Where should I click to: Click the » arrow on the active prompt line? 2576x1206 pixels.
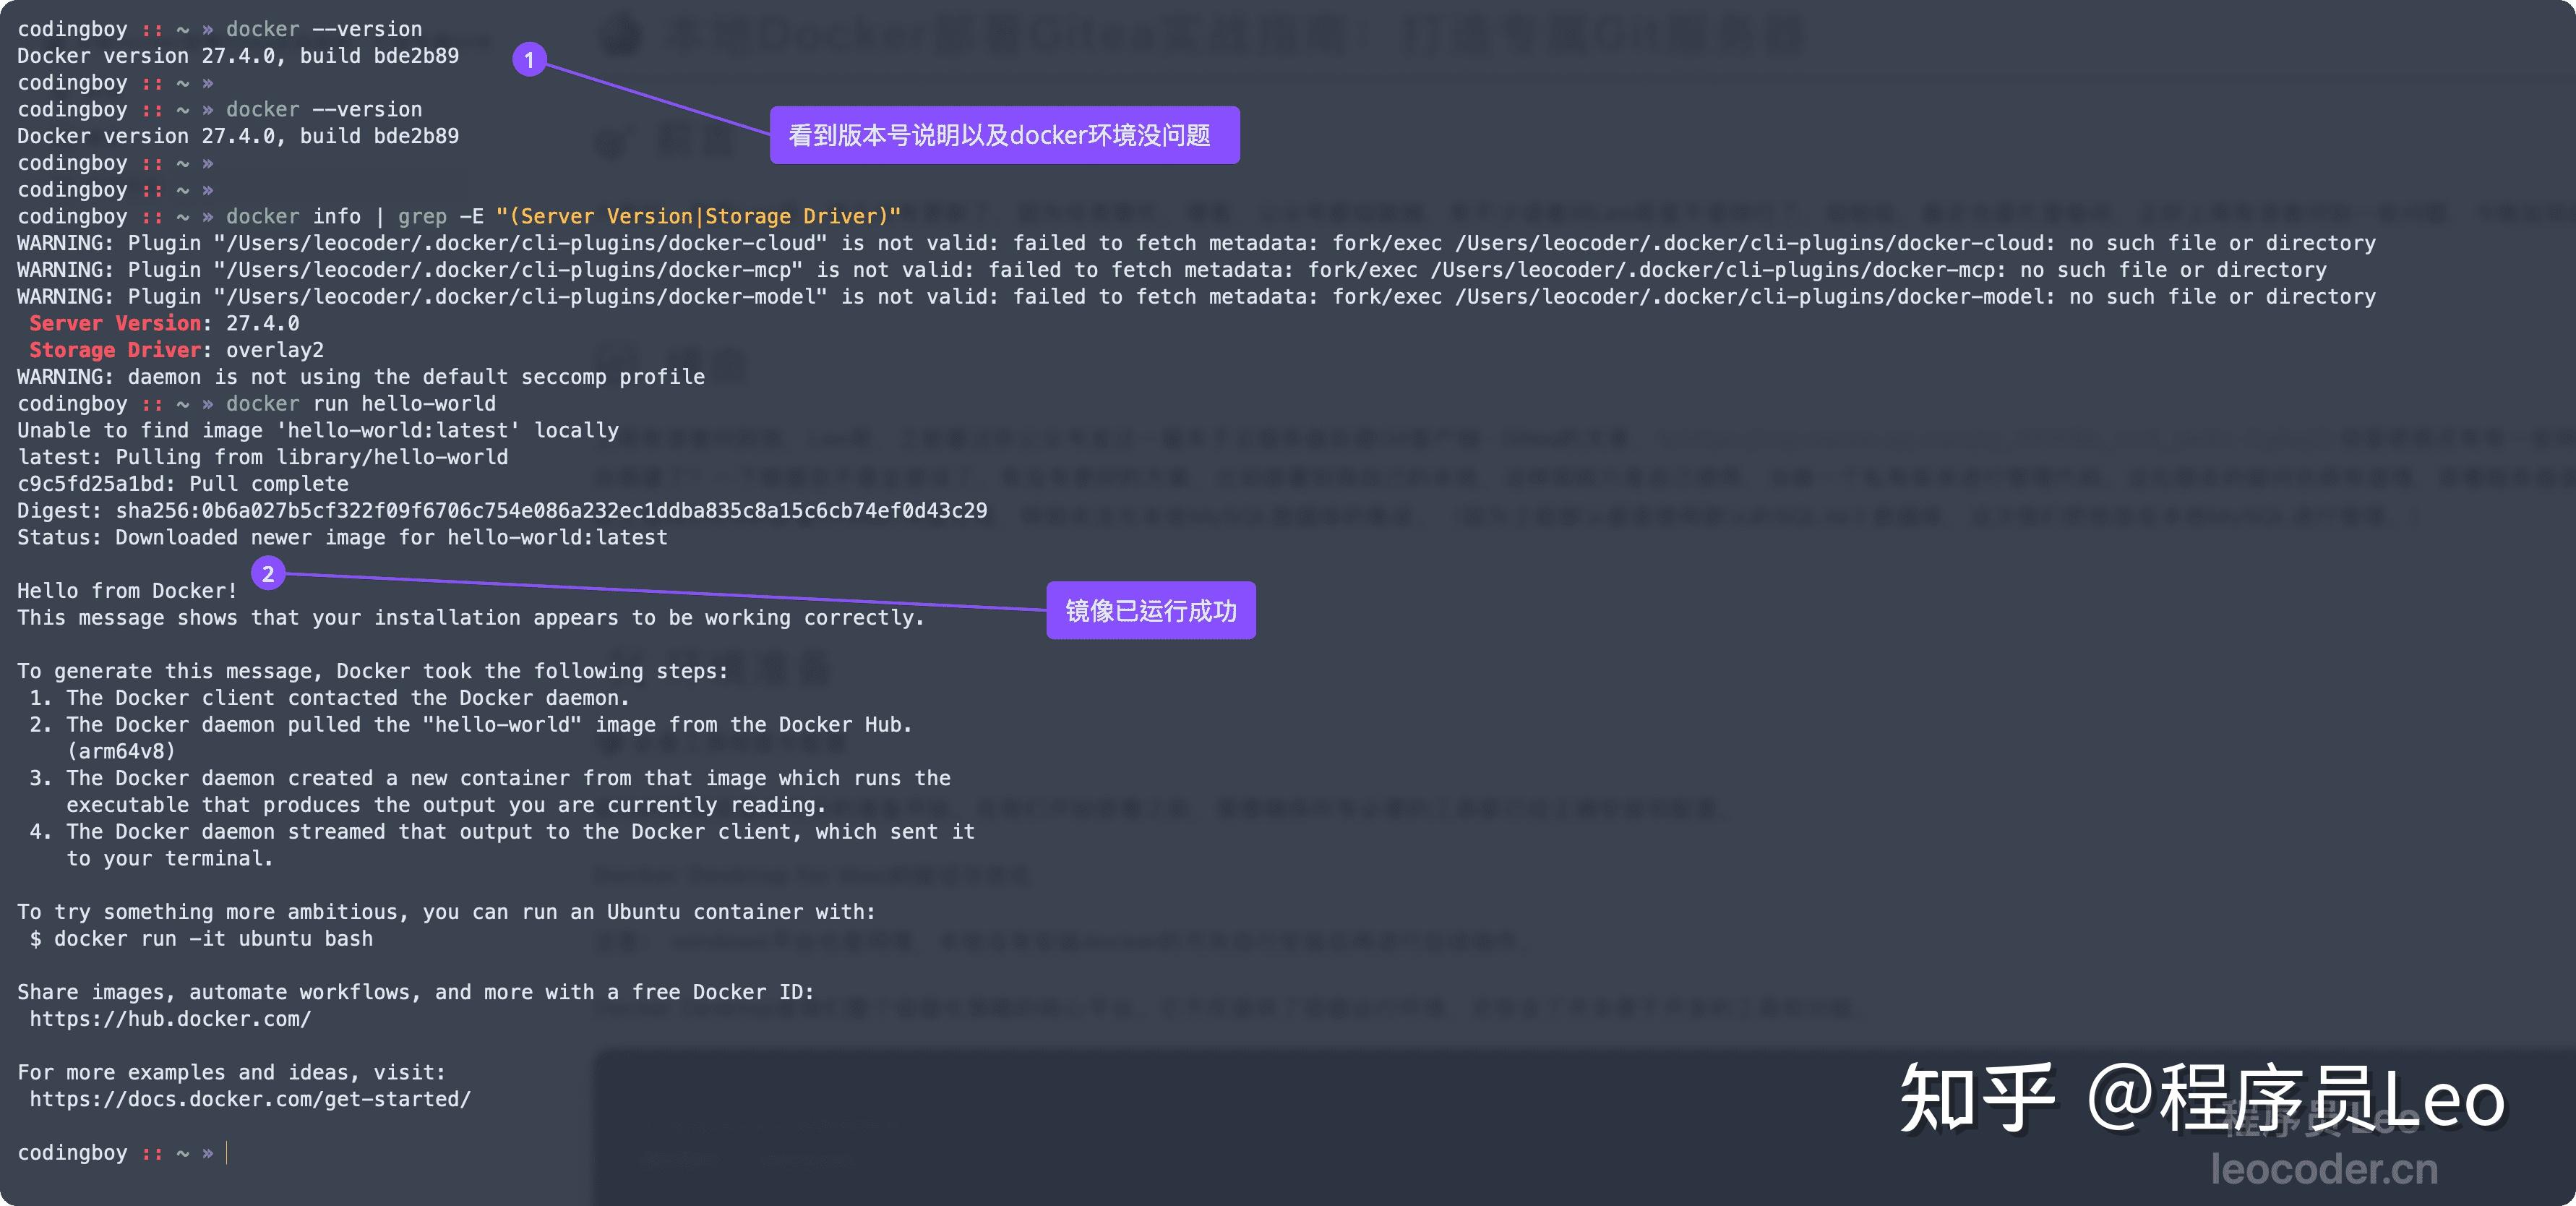(209, 1152)
